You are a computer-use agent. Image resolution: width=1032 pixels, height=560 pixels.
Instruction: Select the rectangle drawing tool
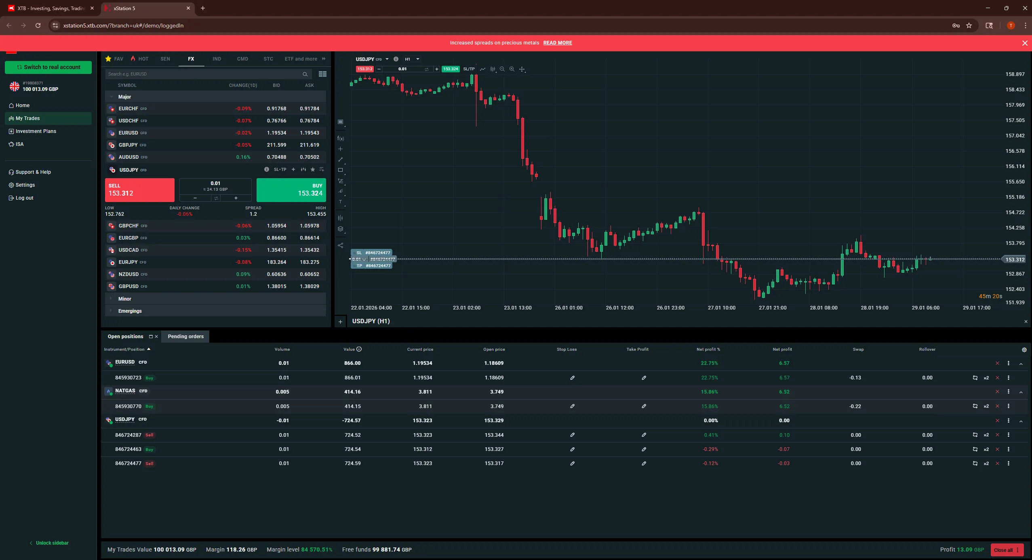[x=340, y=170]
